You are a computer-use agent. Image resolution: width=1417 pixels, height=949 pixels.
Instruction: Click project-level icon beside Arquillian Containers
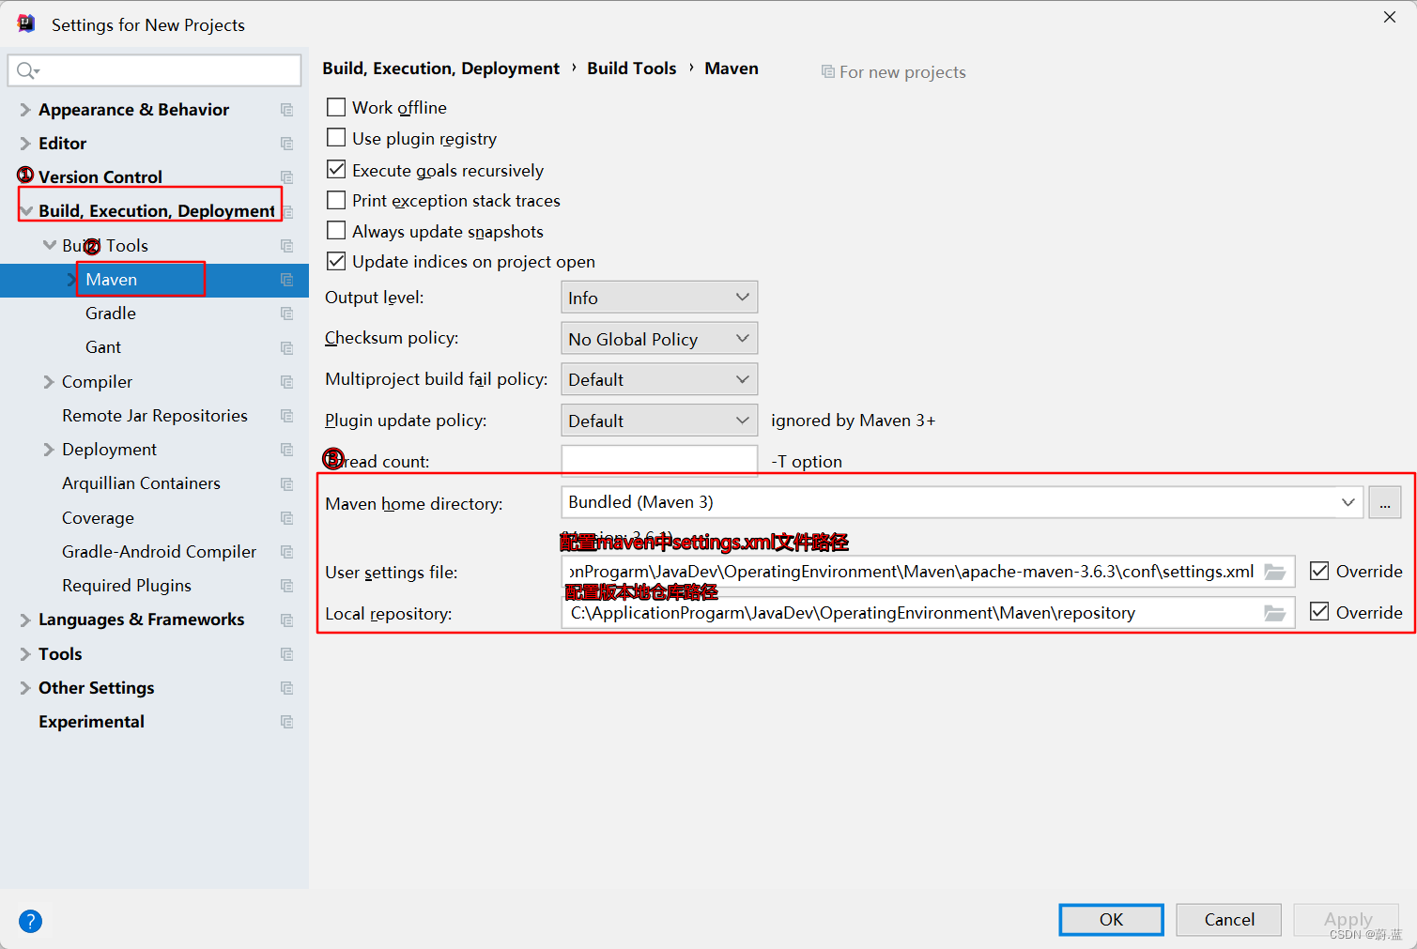287,483
